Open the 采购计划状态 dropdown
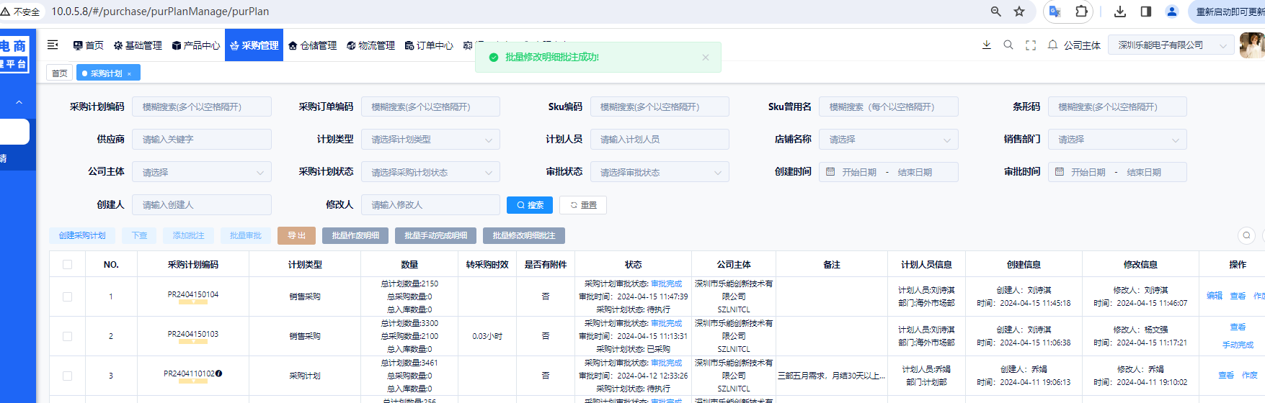1265x403 pixels. tap(430, 172)
